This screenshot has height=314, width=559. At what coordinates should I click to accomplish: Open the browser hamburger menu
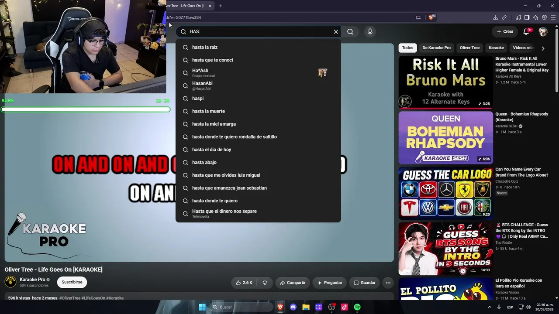(553, 17)
